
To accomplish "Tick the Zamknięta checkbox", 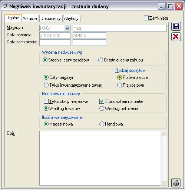I will tap(146, 18).
